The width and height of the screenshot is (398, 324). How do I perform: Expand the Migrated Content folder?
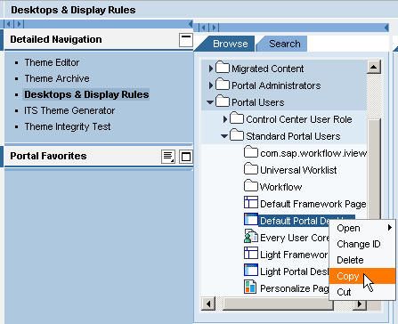(211, 69)
